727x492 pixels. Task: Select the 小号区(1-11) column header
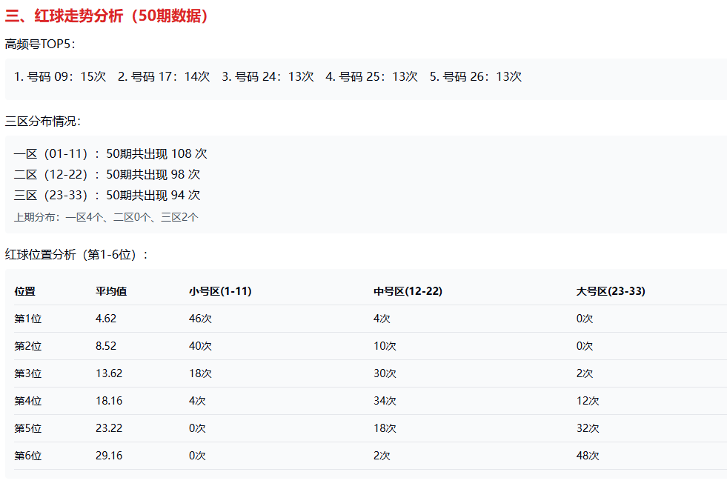[x=220, y=291]
